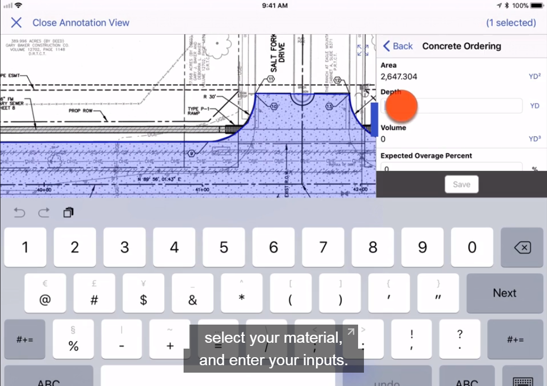
Task: Click the Depth input field
Action: 454,106
